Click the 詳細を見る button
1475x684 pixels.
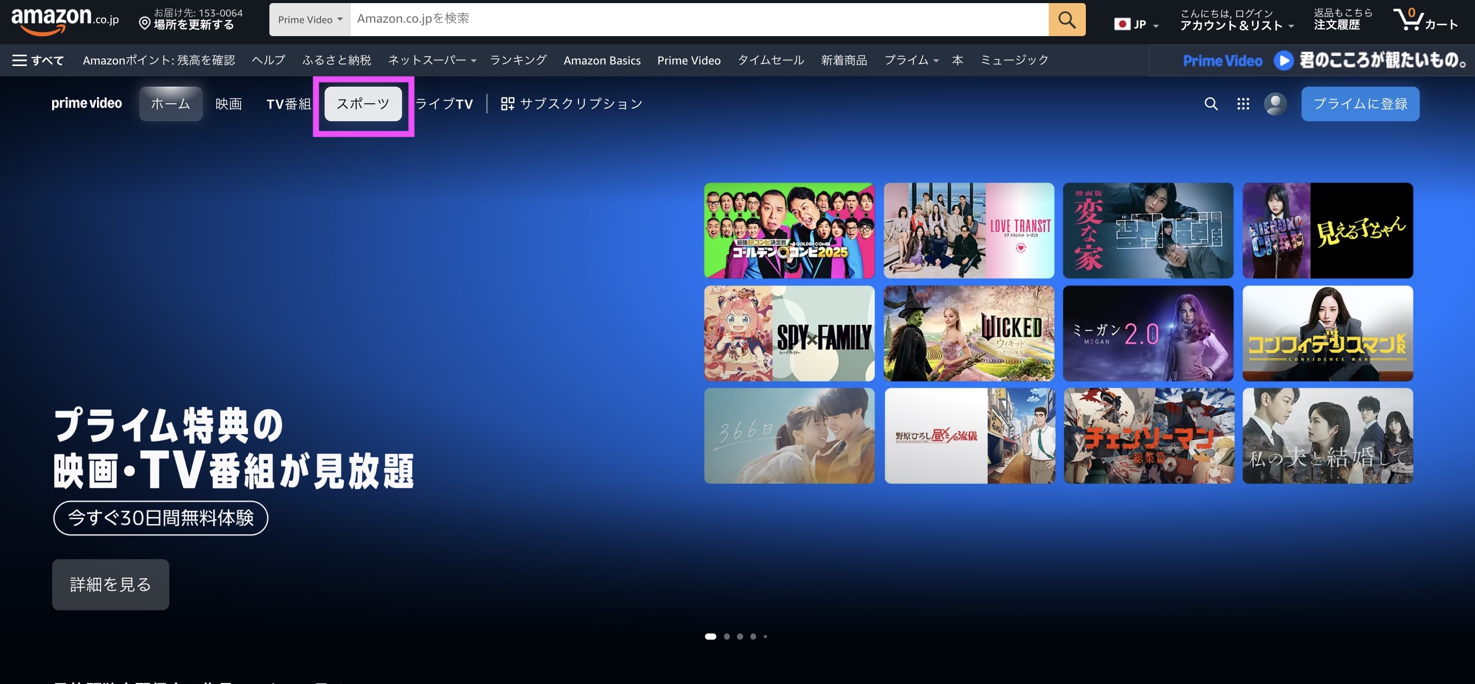click(x=110, y=584)
